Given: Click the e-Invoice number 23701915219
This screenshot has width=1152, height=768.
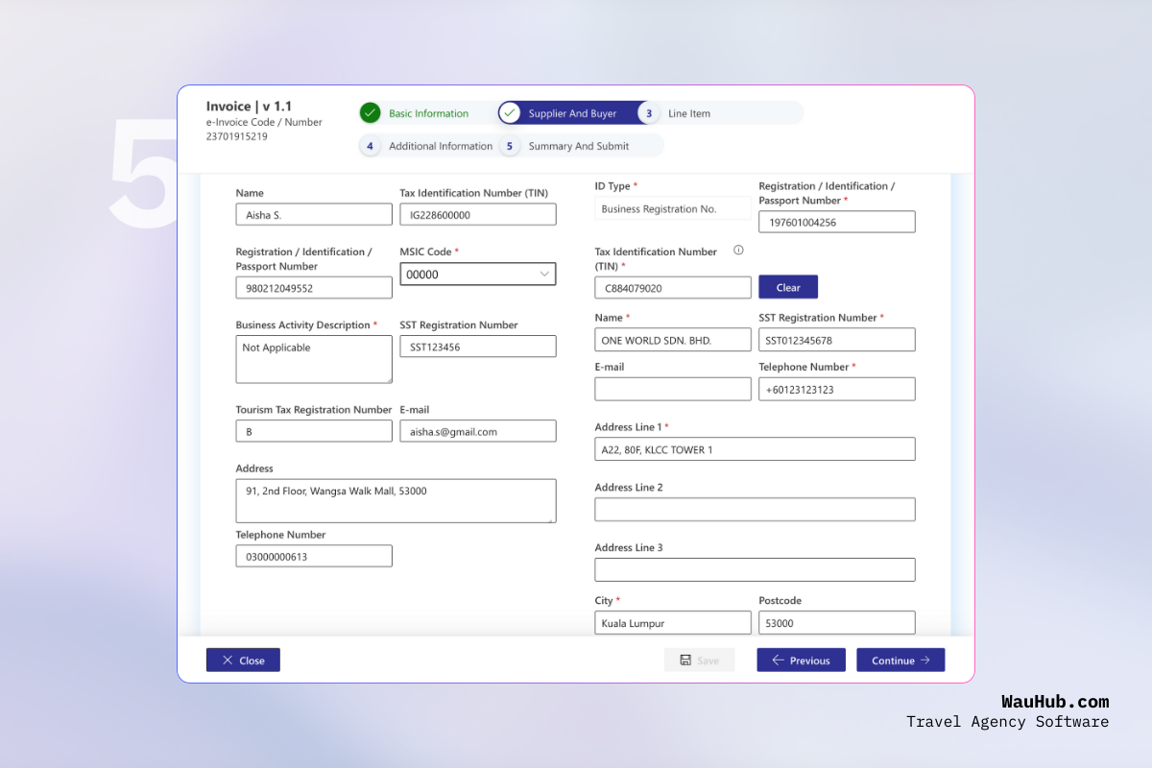Looking at the screenshot, I should [237, 136].
